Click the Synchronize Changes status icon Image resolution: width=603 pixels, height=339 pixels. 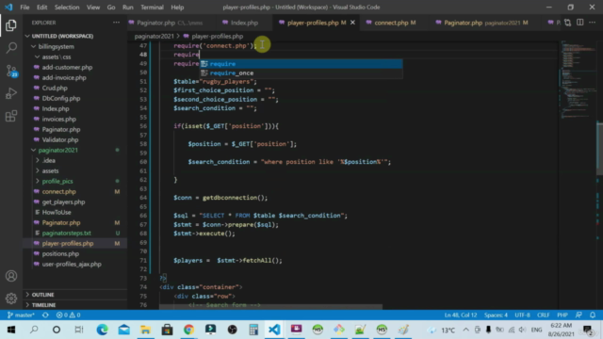click(45, 315)
